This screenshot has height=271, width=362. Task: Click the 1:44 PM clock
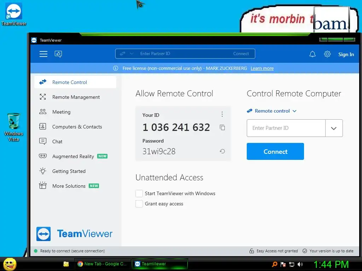(331, 264)
